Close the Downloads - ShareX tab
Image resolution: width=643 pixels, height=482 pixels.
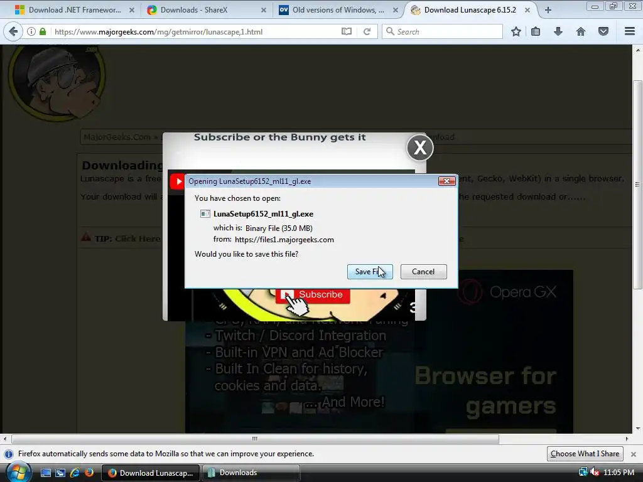pyautogui.click(x=264, y=10)
